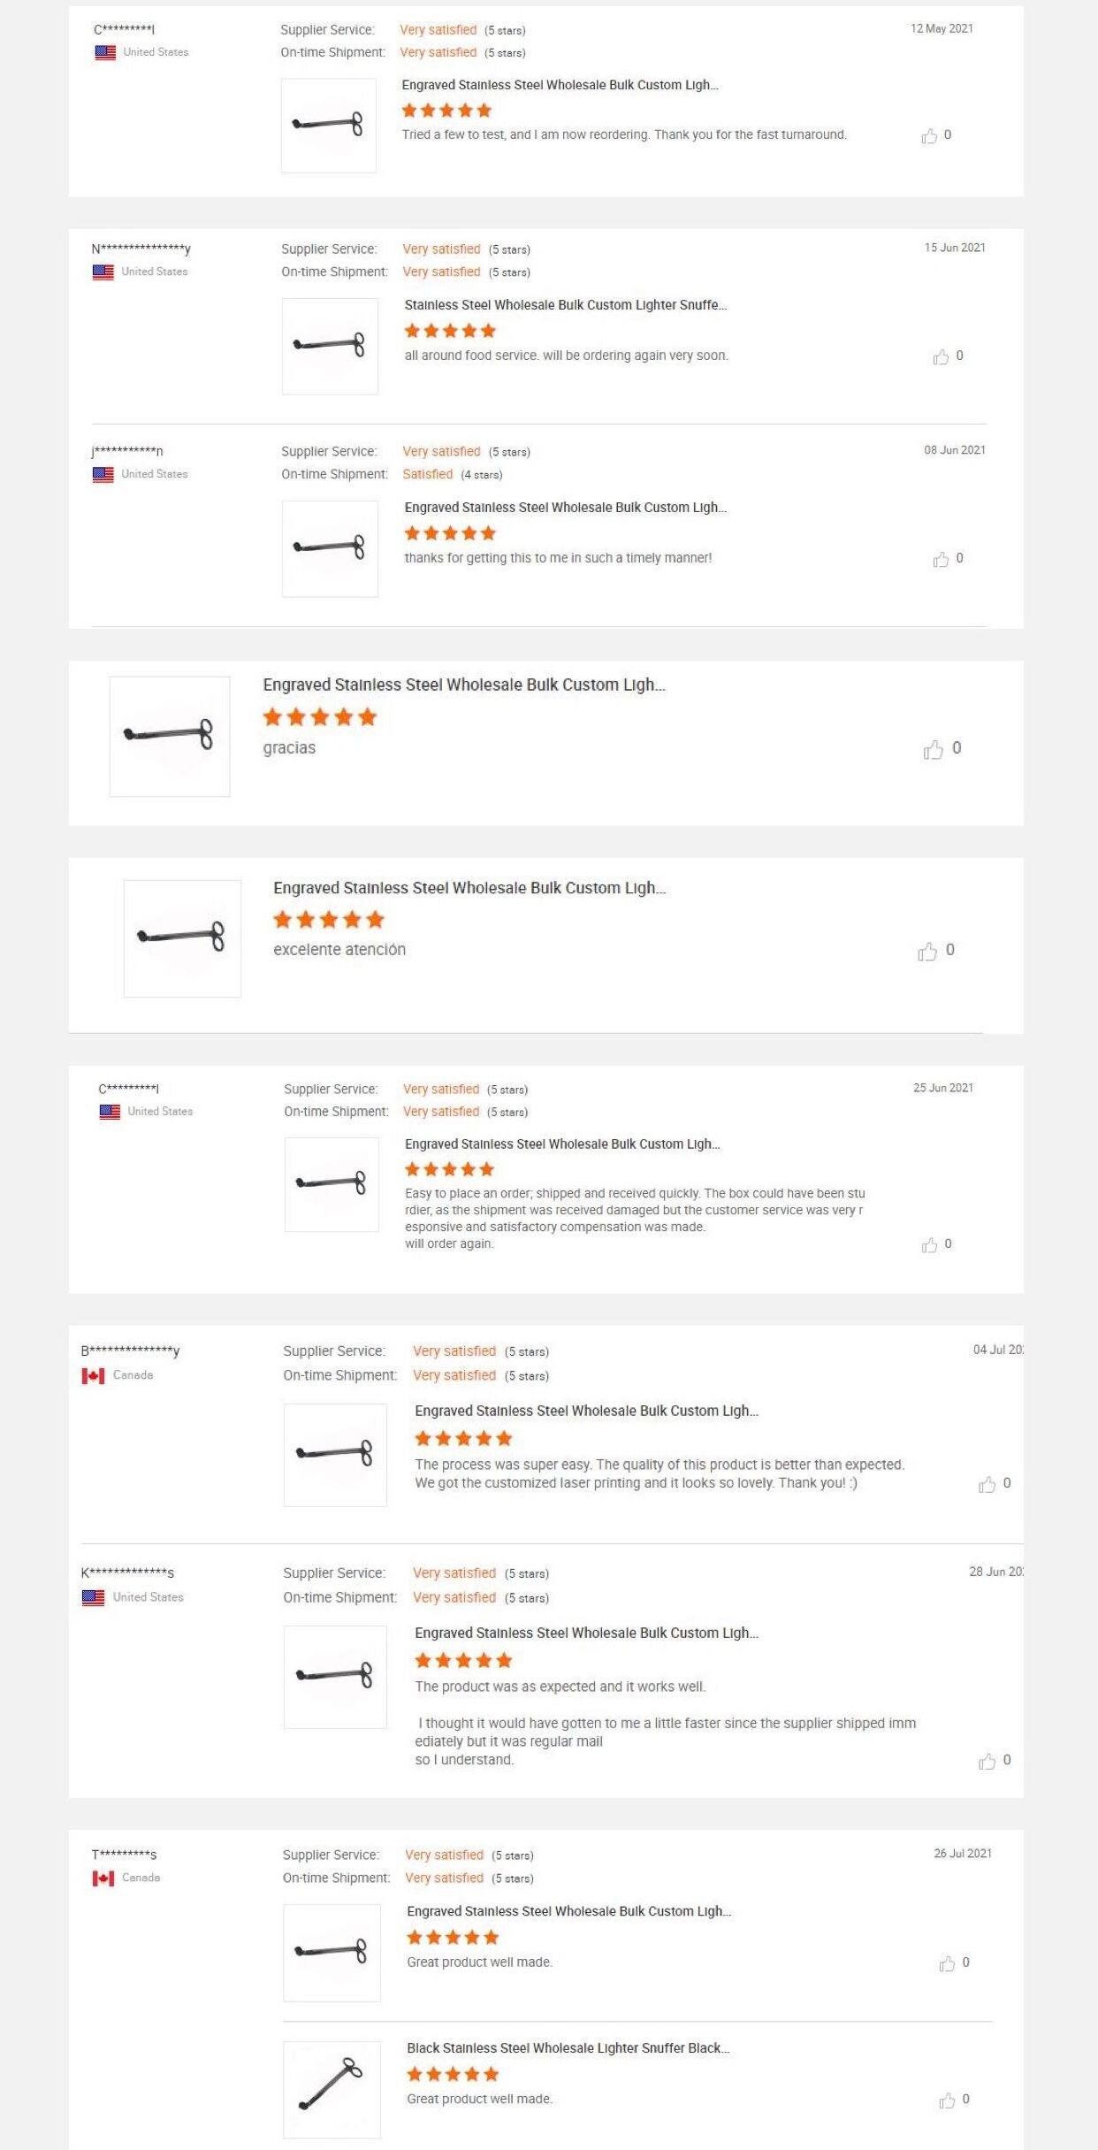Like the 12 May 2021 review
Viewport: 1098px width, 2150px height.
929,136
